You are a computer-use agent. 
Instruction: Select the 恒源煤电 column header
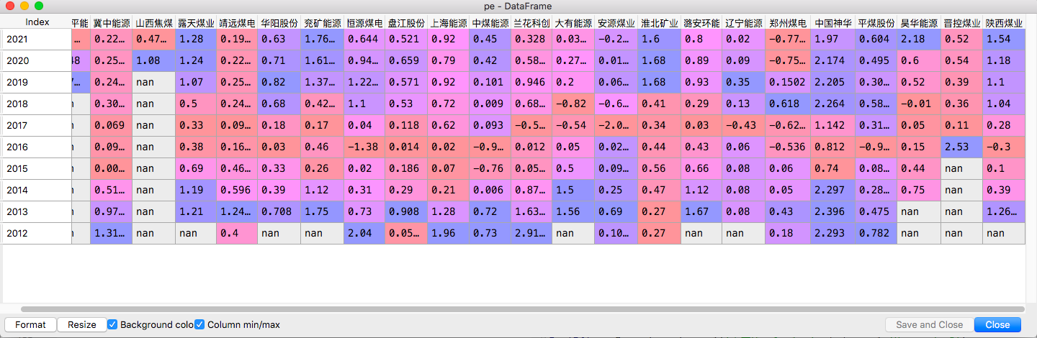click(364, 23)
